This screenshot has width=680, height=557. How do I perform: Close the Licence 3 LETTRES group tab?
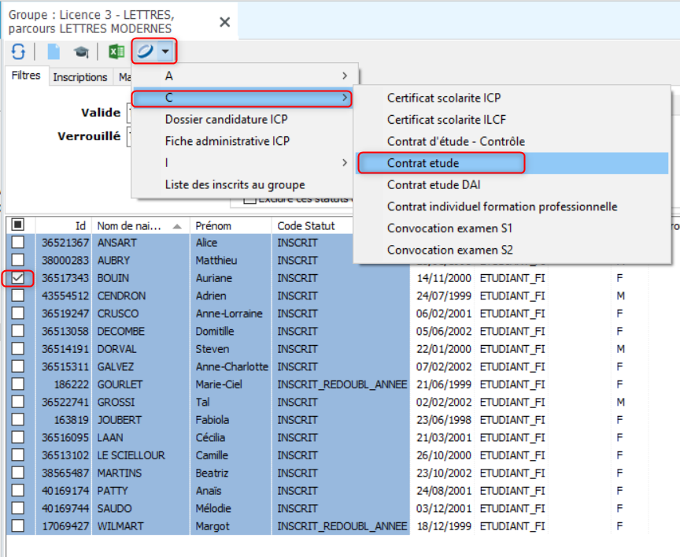224,22
